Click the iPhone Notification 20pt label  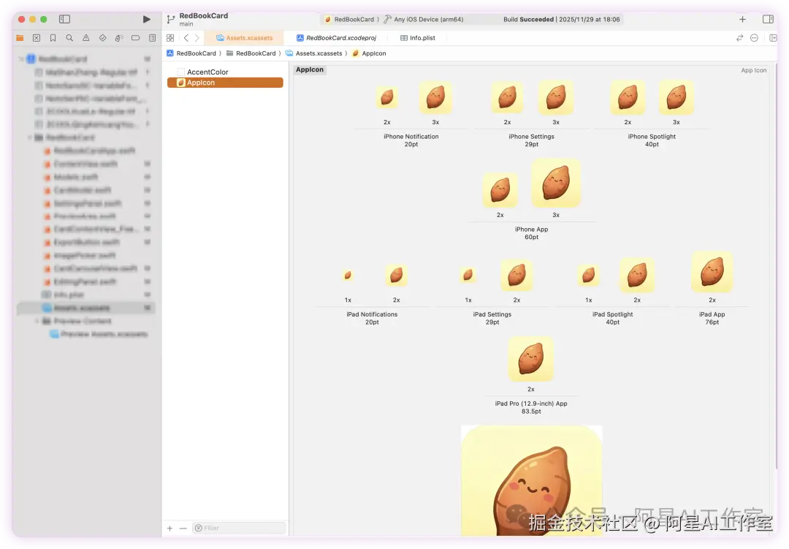pyautogui.click(x=411, y=140)
